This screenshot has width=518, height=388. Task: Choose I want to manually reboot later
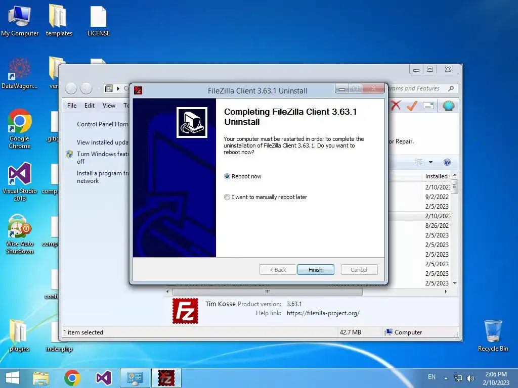point(227,197)
